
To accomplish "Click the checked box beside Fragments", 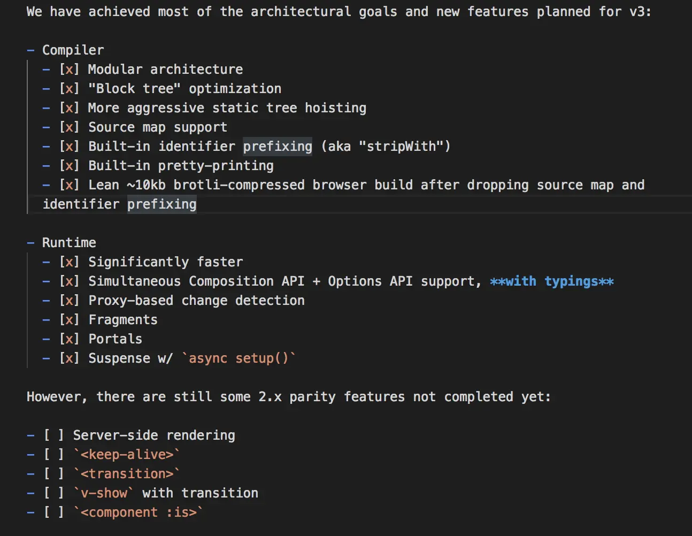I will tap(69, 320).
